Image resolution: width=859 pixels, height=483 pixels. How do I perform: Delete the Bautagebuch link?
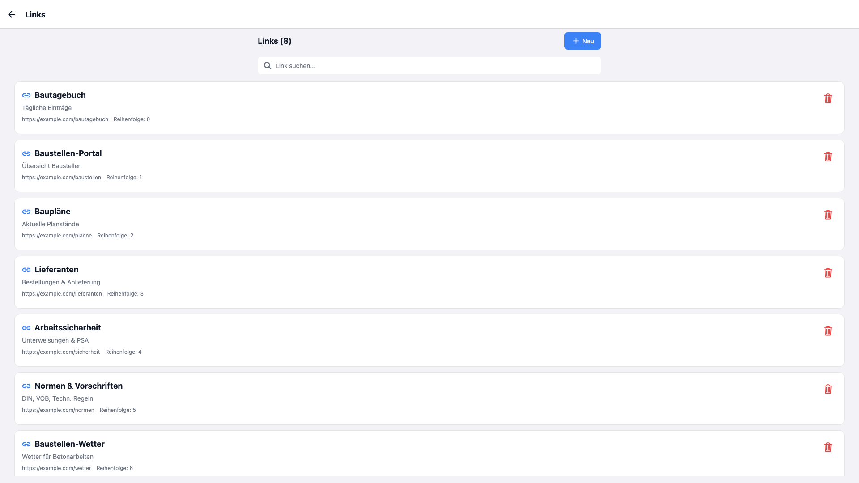828,98
